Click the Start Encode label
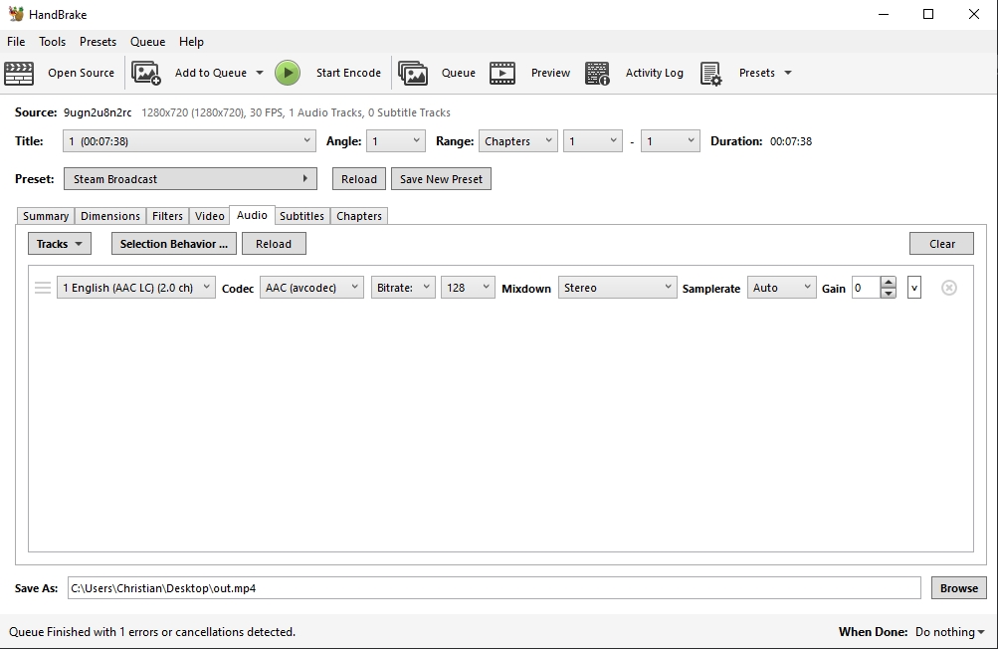 [x=349, y=73]
